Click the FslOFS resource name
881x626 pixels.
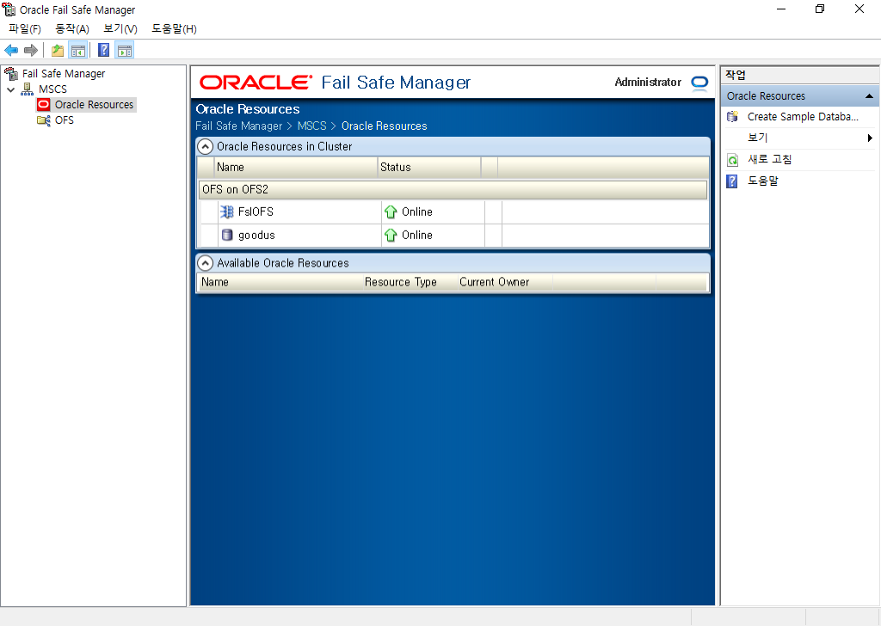point(256,212)
